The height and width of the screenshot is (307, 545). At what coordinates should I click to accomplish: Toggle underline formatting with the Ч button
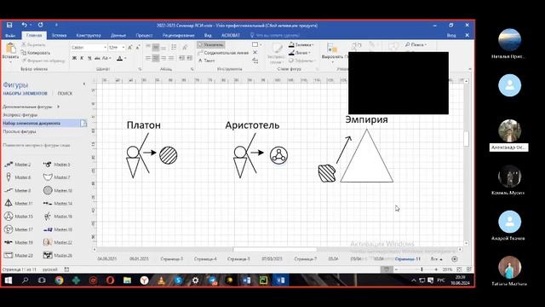[89, 58]
